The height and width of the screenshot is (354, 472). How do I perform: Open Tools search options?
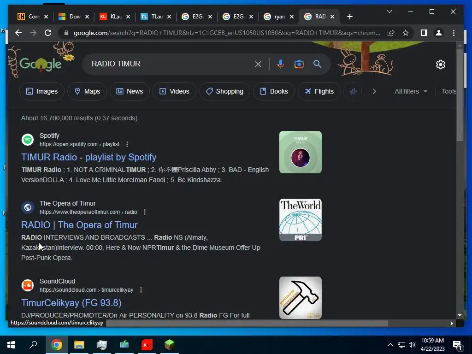tap(448, 91)
